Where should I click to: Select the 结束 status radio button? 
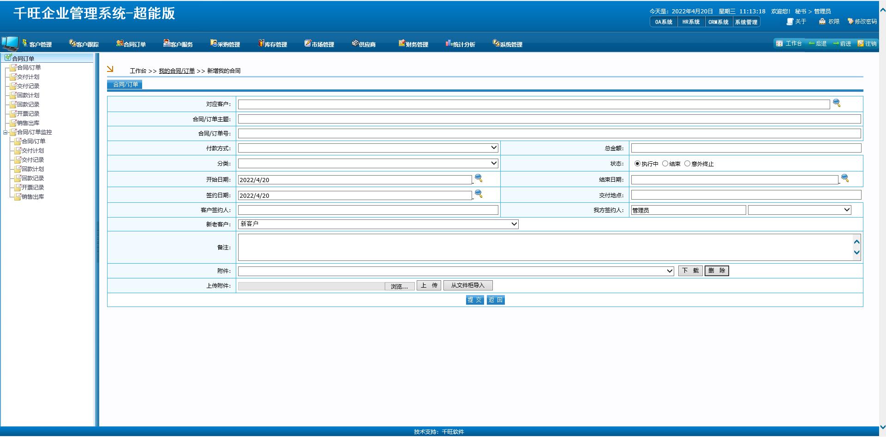coord(665,164)
